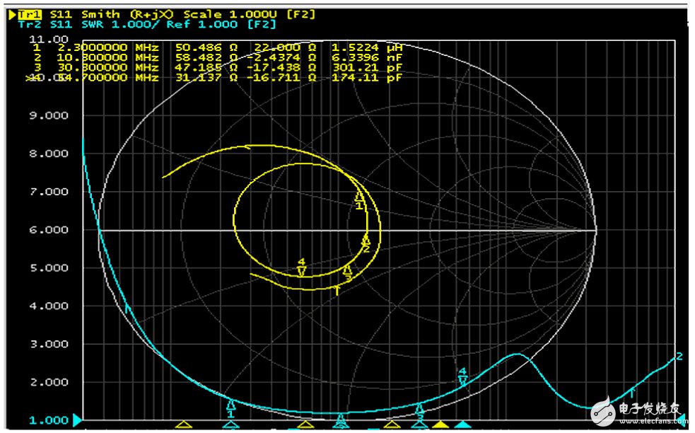
Task: Select marker 2 on the yellow Smith trace
Action: 366,242
